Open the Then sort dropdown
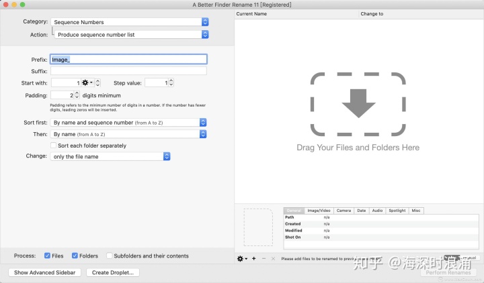This screenshot has width=484, height=283. (x=128, y=134)
